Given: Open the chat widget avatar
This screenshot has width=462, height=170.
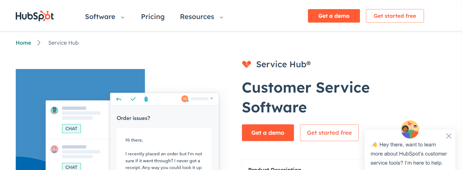Looking at the screenshot, I should (x=410, y=129).
